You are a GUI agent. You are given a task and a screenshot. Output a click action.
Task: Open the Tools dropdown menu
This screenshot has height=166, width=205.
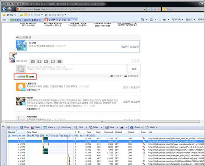click(142, 127)
